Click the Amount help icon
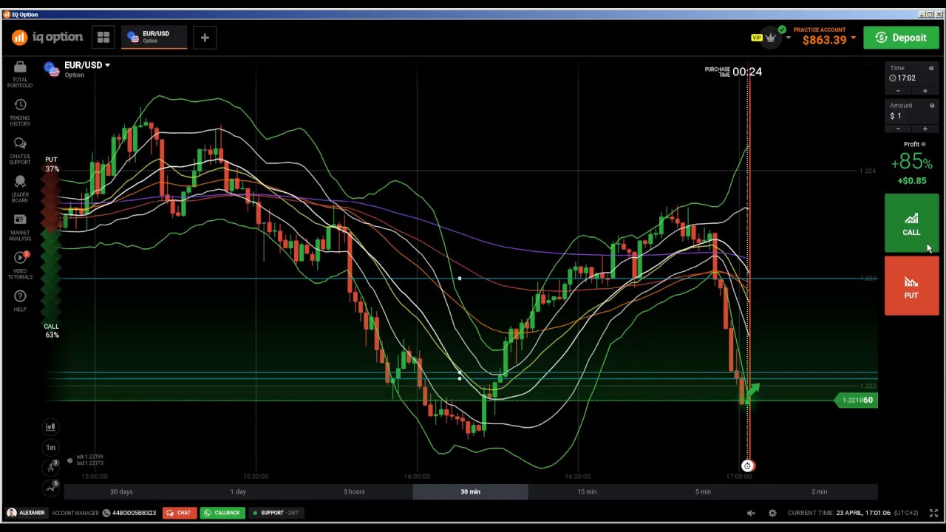946x532 pixels. pos(930,106)
